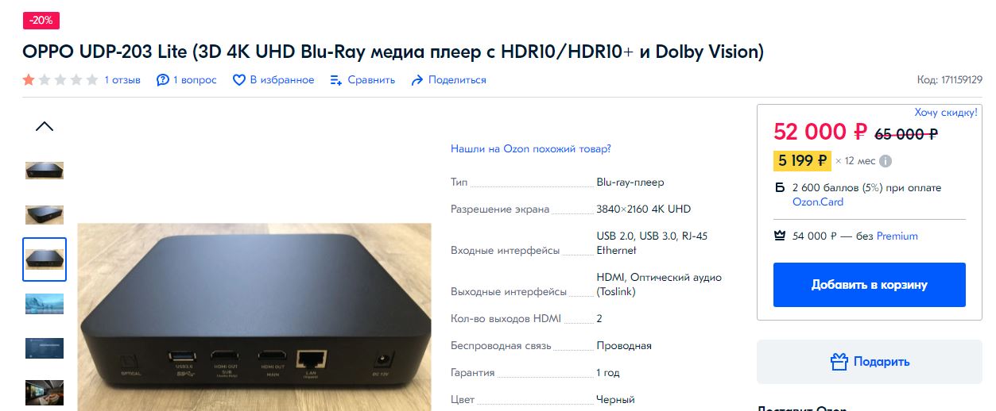This screenshot has width=996, height=411.
Task: Click the Хочу скидку link
Action: pos(946,113)
